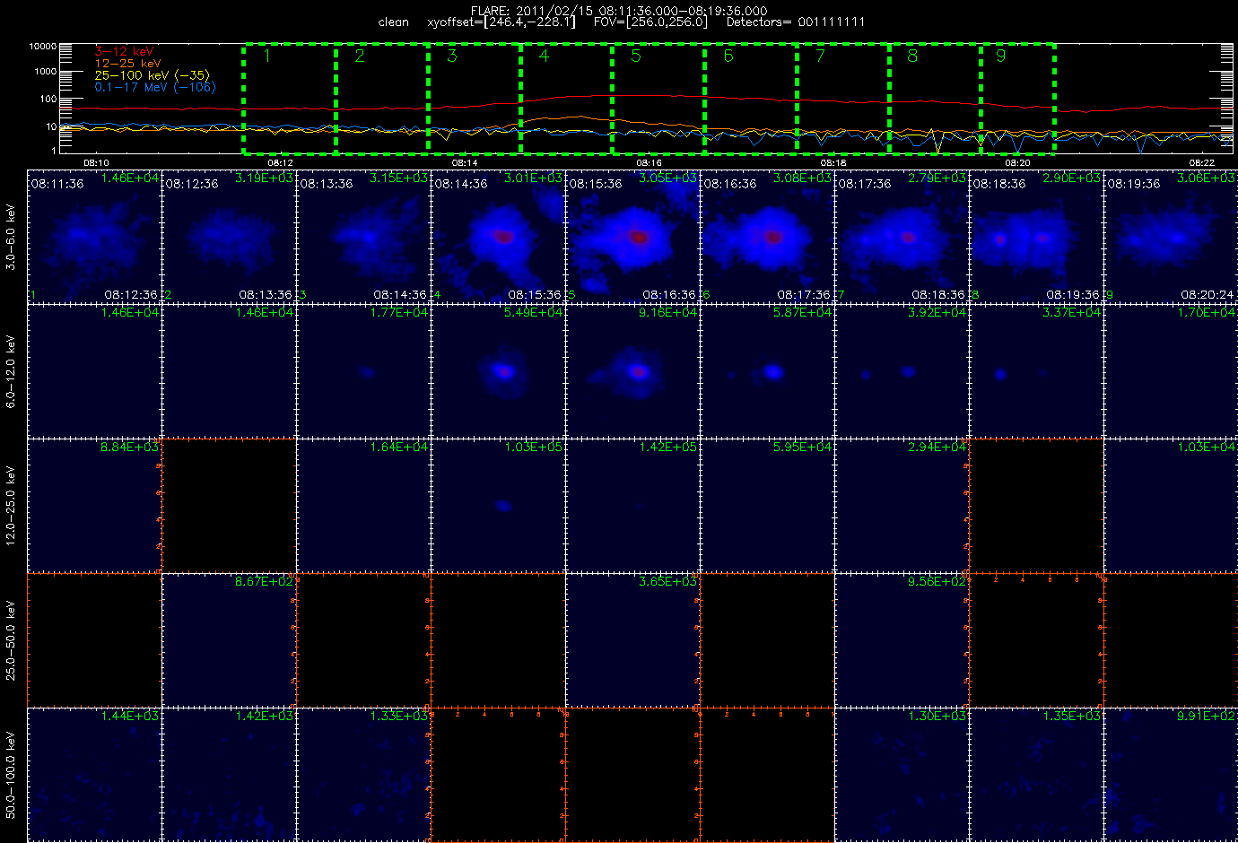Select interval 4 marker in light curve

point(544,56)
